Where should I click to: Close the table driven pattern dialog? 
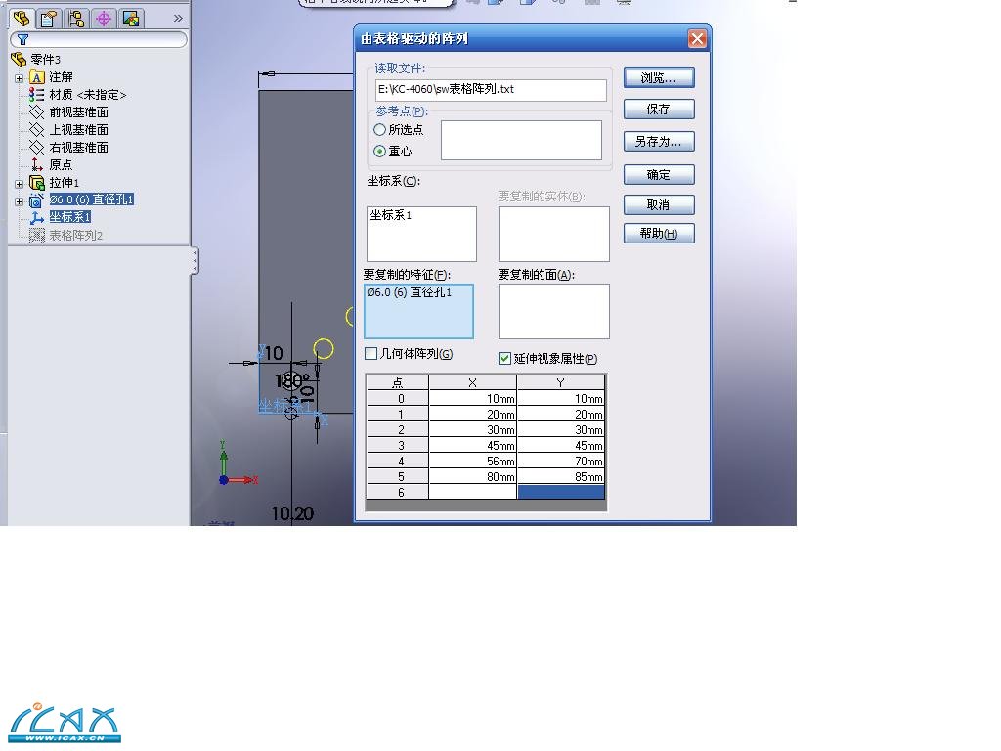point(697,39)
